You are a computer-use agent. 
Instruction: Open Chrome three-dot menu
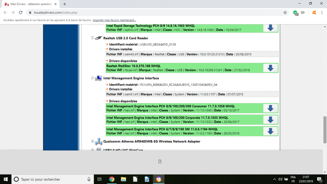(x=322, y=12)
